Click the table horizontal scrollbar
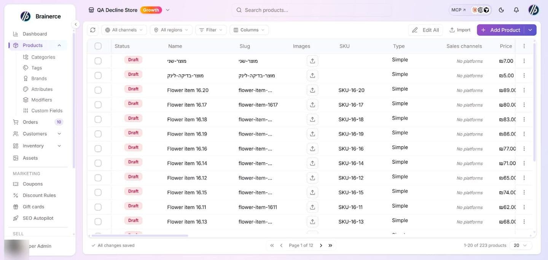 pyautogui.click(x=140, y=236)
